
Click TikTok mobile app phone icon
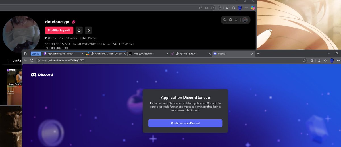coord(230,20)
